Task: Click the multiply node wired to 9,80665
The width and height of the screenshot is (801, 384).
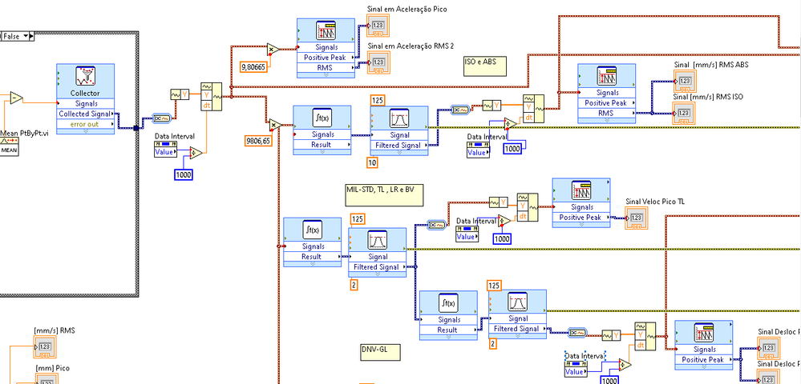Action: (x=273, y=50)
